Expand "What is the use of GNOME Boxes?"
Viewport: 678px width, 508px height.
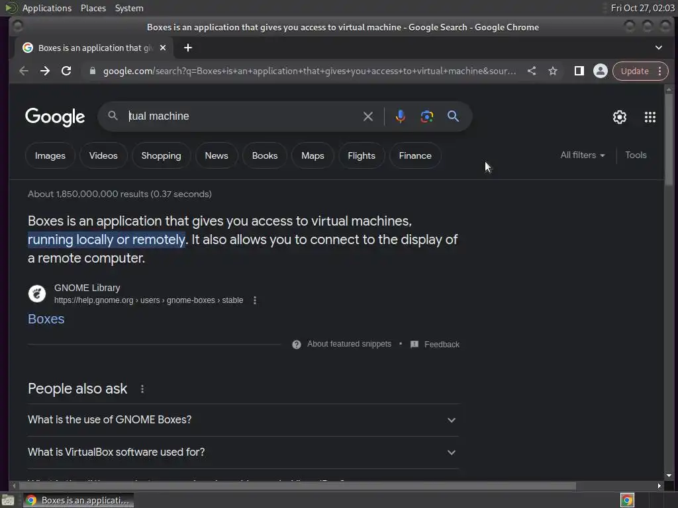[243, 420]
